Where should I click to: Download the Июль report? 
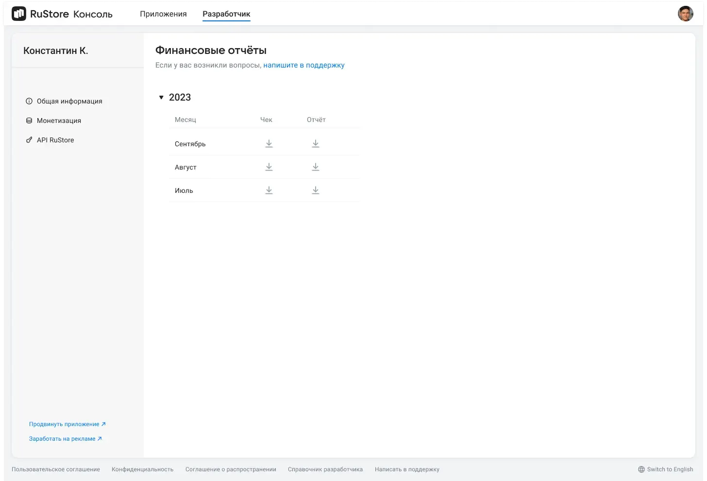pyautogui.click(x=316, y=190)
